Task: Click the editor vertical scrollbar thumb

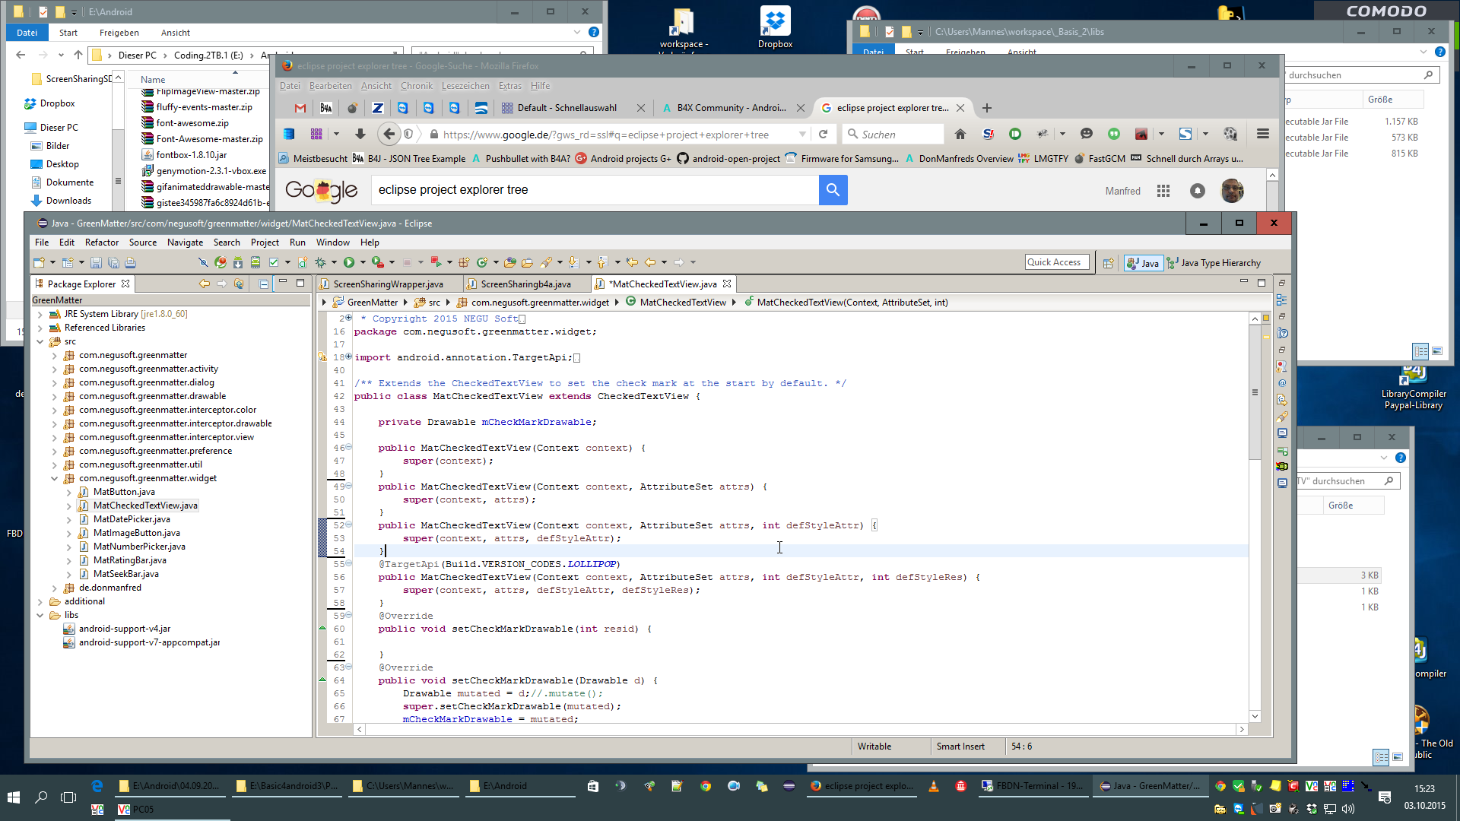Action: 1255,391
